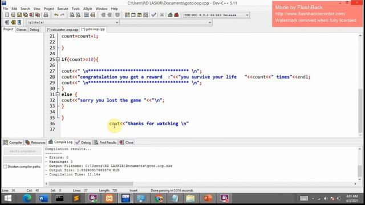365x205 pixels.
Task: Select the Compile Log bottom tab
Action: click(x=60, y=142)
